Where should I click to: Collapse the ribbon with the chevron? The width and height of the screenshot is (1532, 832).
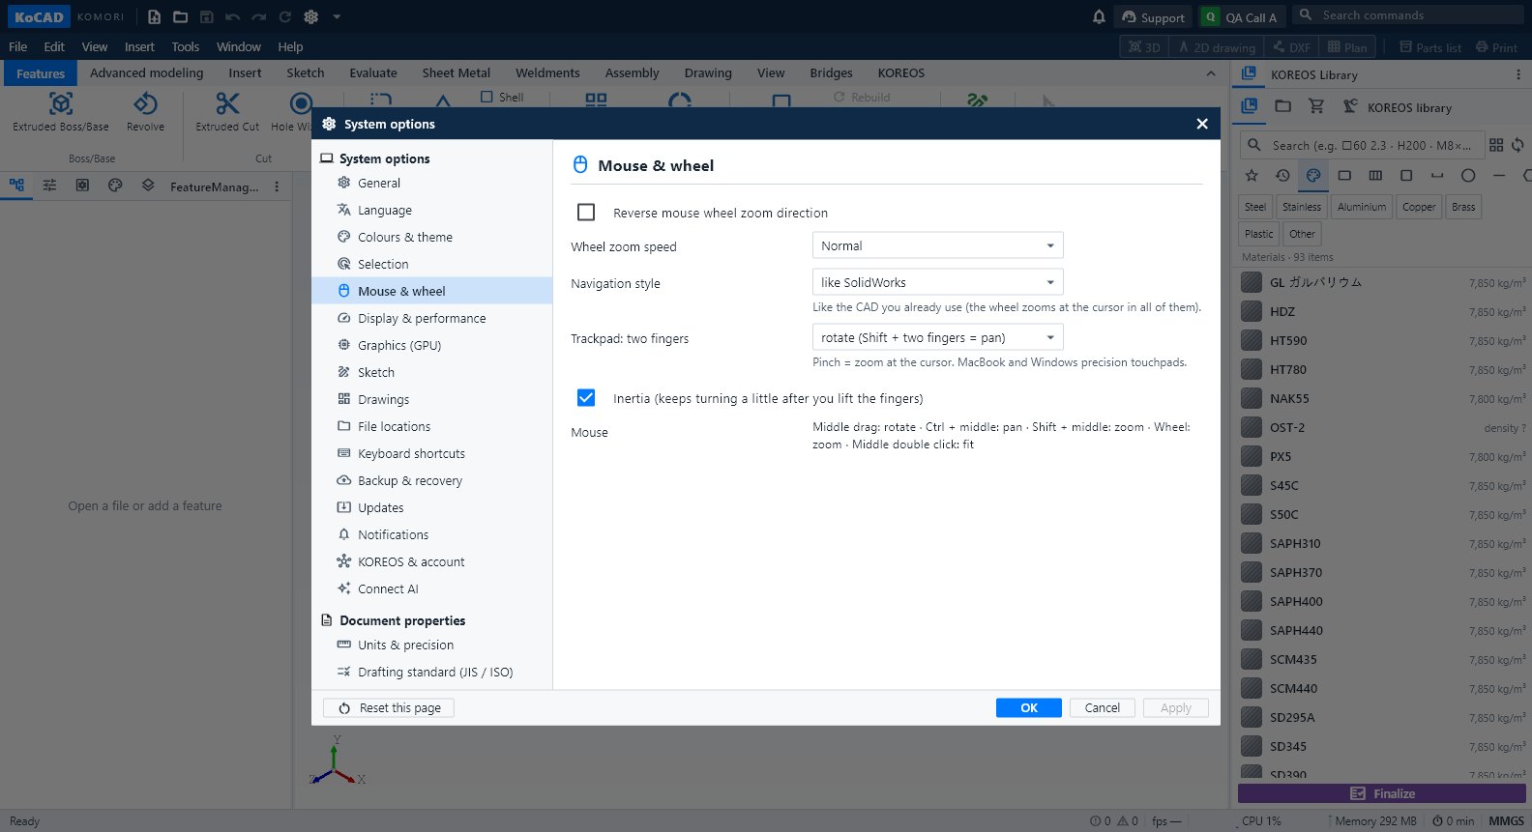[x=1211, y=73]
